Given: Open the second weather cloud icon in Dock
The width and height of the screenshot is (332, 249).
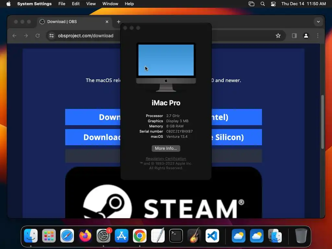Looking at the screenshot, I should pyautogui.click(x=257, y=236).
